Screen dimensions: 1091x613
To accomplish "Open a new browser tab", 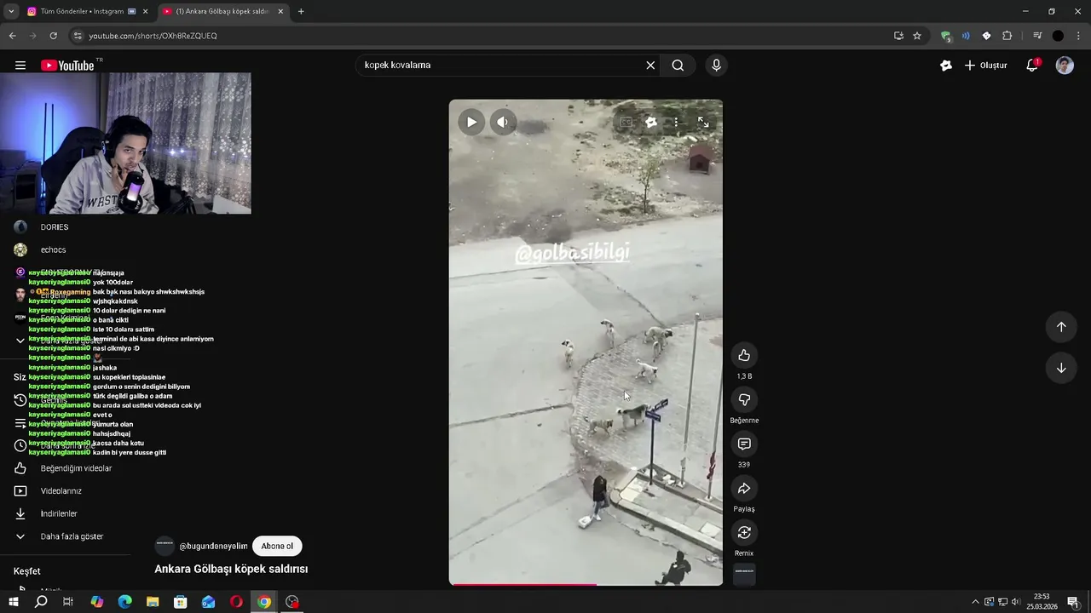I will (x=301, y=11).
